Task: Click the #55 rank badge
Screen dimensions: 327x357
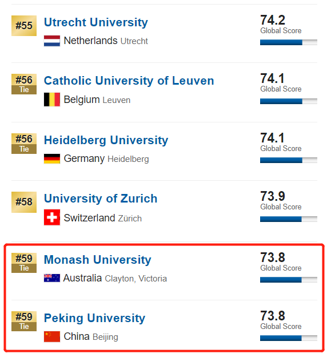Action: (24, 26)
